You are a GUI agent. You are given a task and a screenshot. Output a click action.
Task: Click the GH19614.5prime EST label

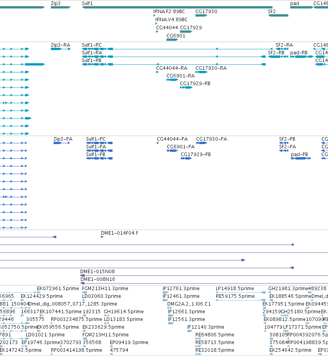pos(124,311)
